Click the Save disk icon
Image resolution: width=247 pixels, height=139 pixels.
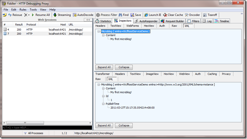[132, 15]
